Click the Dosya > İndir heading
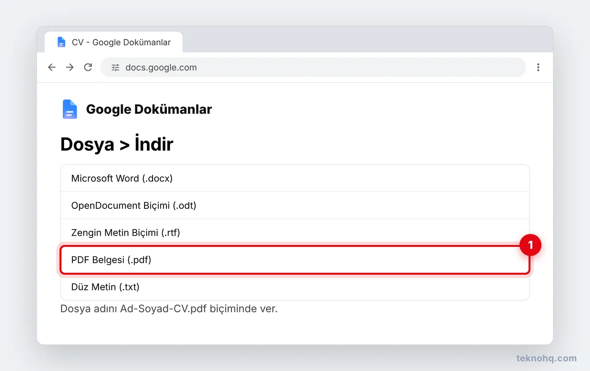The image size is (590, 371). pyautogui.click(x=117, y=144)
